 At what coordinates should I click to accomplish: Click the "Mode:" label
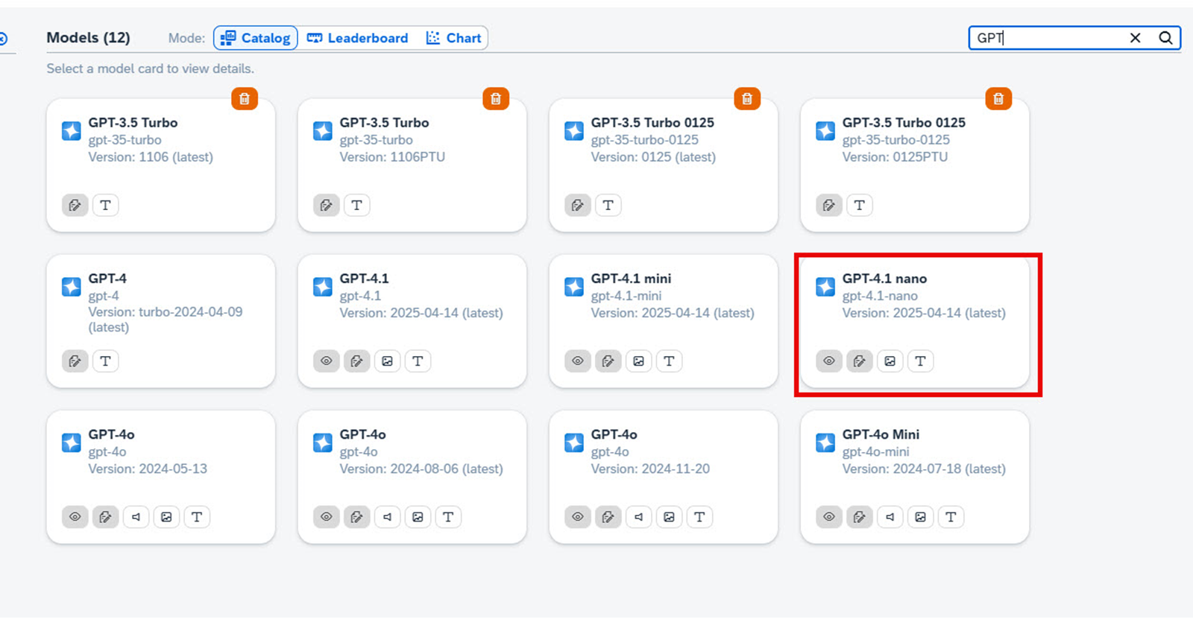[186, 38]
